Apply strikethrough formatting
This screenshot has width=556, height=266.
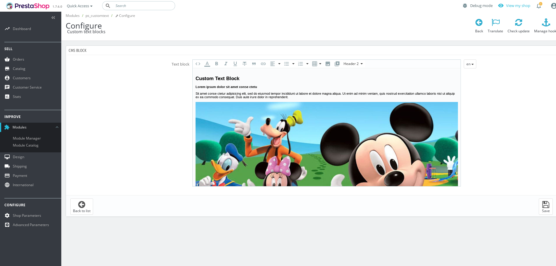pos(245,64)
